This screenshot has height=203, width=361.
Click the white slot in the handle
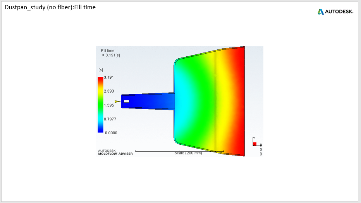click(126, 101)
